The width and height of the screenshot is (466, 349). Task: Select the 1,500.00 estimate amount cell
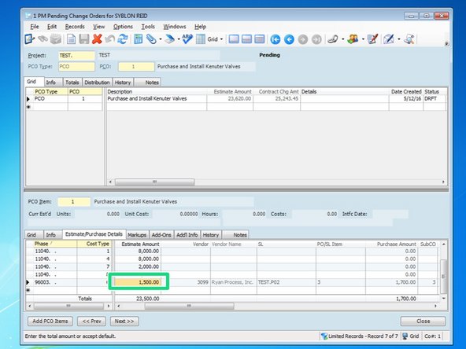click(x=138, y=282)
